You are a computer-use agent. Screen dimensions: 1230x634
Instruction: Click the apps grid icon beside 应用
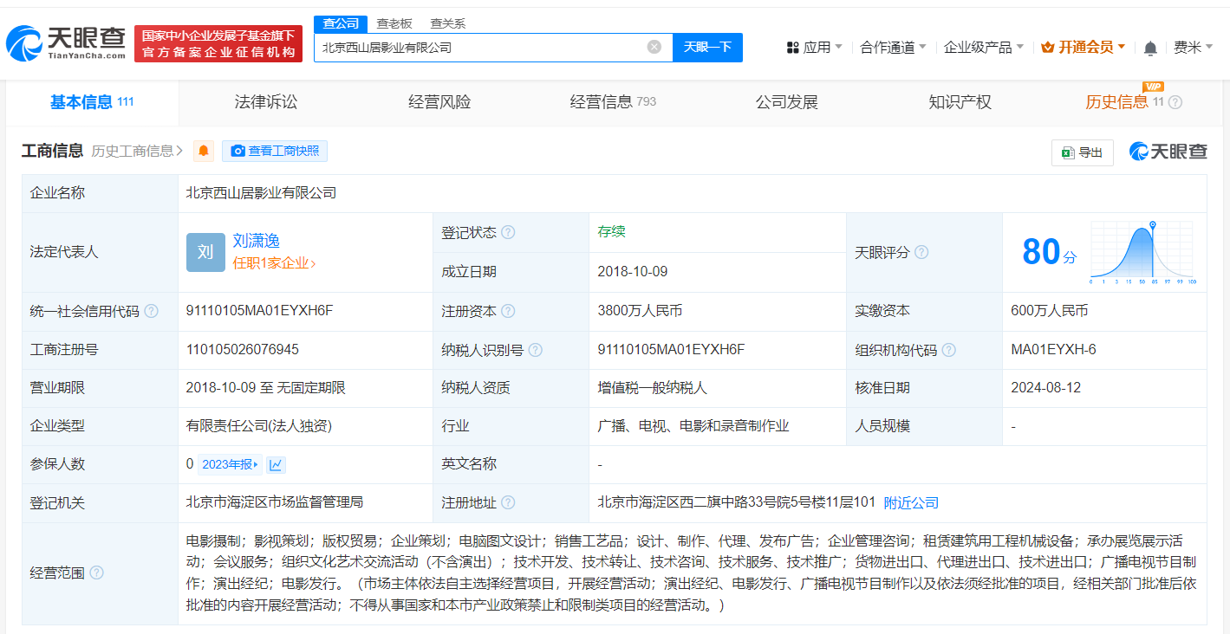791,47
